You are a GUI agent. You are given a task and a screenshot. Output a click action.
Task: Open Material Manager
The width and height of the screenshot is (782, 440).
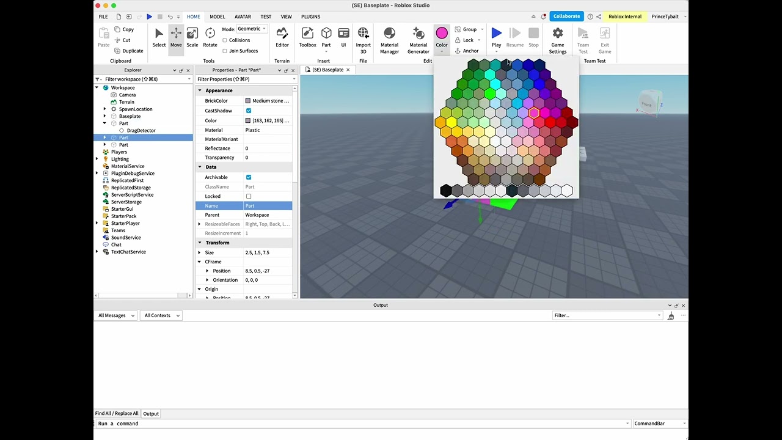tap(389, 40)
